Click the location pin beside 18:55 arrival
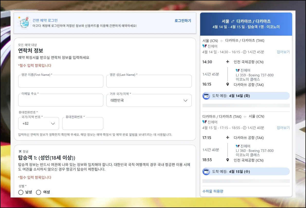Screen dimensions: 306x208 click(x=227, y=160)
